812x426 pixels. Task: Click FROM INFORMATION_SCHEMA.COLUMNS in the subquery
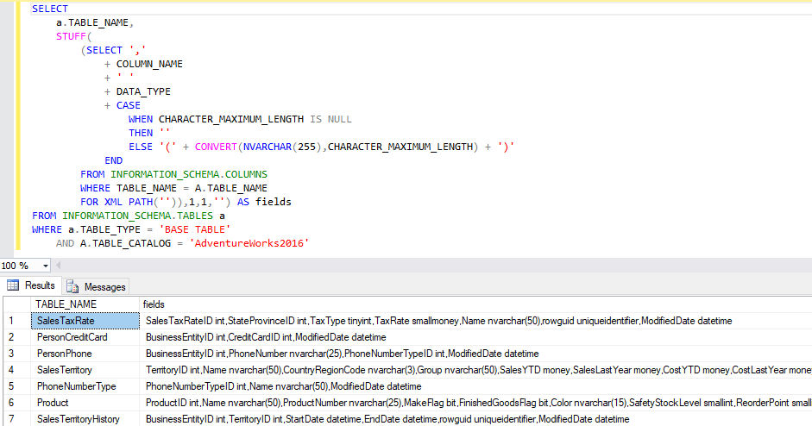tap(173, 174)
